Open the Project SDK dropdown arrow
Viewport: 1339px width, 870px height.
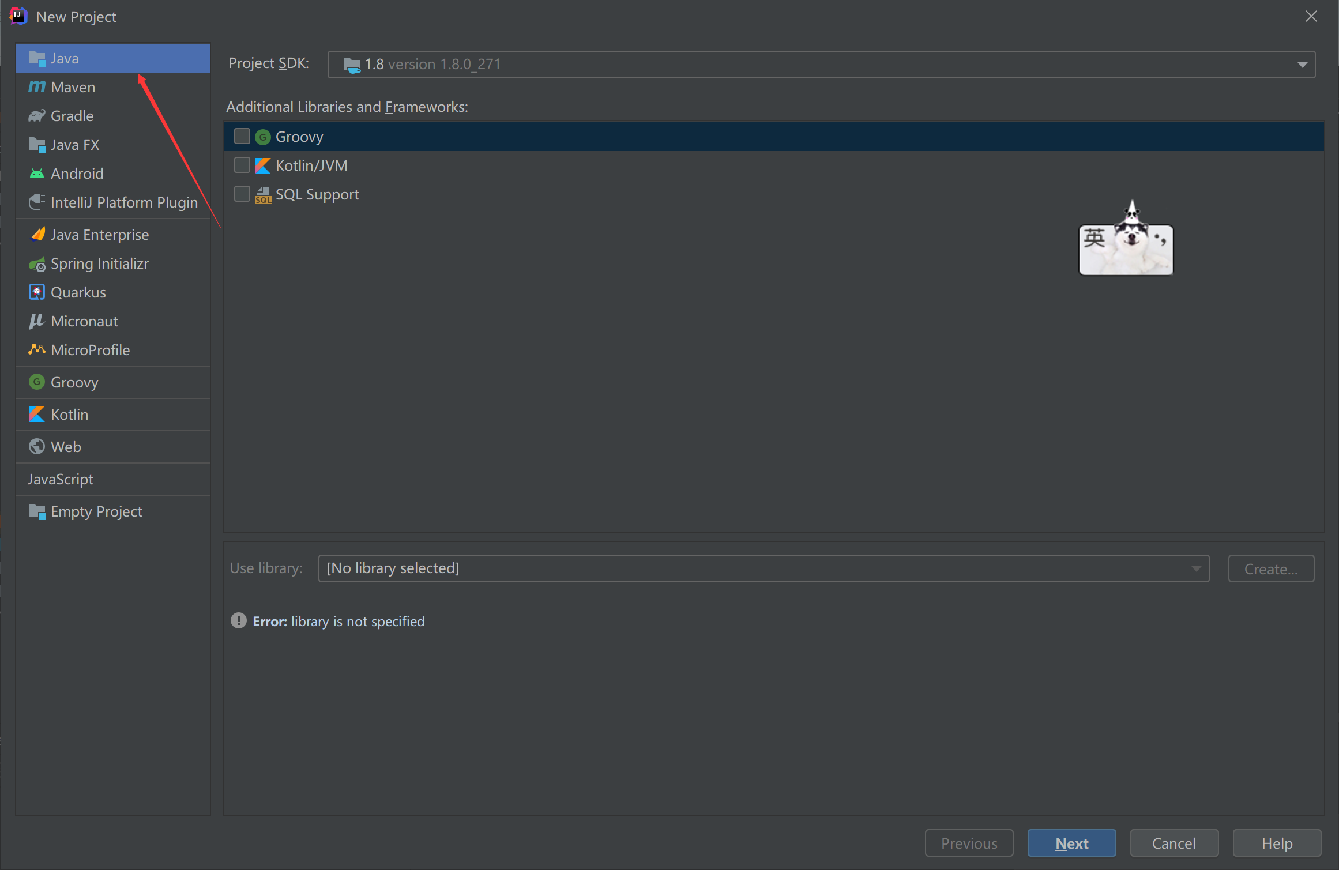tap(1302, 65)
